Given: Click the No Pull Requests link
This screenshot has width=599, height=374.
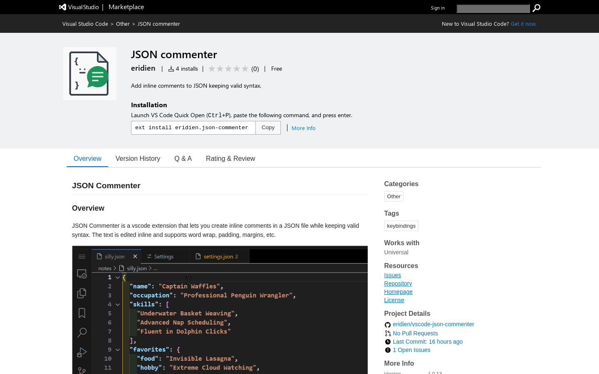Looking at the screenshot, I should 415,333.
